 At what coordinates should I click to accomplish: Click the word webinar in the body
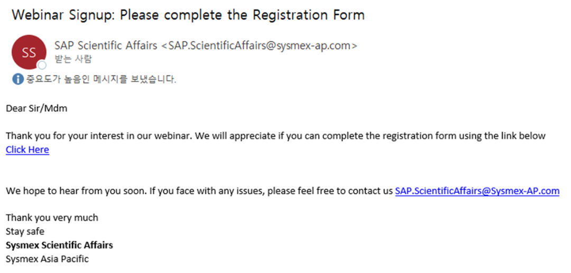(x=174, y=136)
